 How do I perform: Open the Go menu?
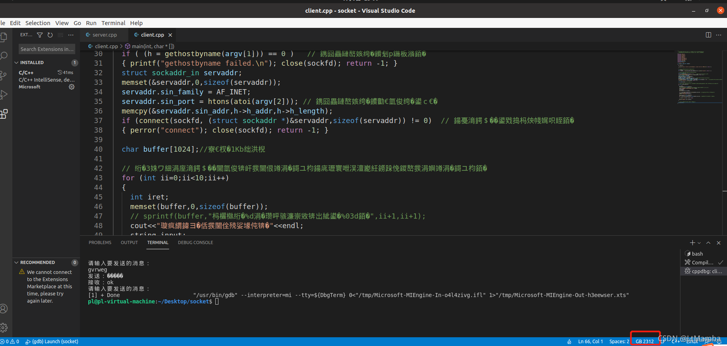click(x=77, y=23)
